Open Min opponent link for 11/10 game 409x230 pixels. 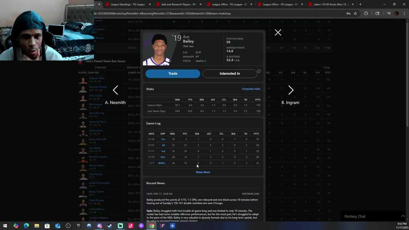pos(163,157)
